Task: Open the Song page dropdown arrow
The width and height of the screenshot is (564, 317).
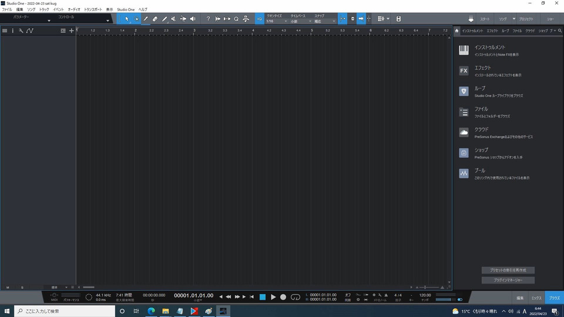Action: 513,19
